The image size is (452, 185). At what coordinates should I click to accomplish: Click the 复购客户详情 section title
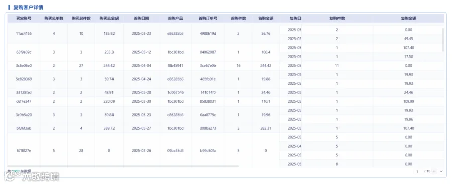[x=28, y=7]
